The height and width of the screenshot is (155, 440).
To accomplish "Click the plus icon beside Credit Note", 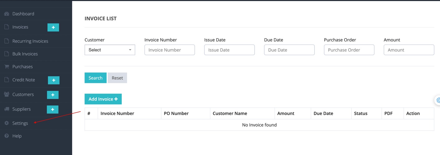I will click(x=54, y=80).
